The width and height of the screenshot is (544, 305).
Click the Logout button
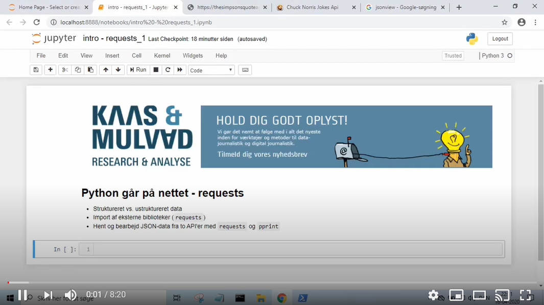pyautogui.click(x=500, y=39)
